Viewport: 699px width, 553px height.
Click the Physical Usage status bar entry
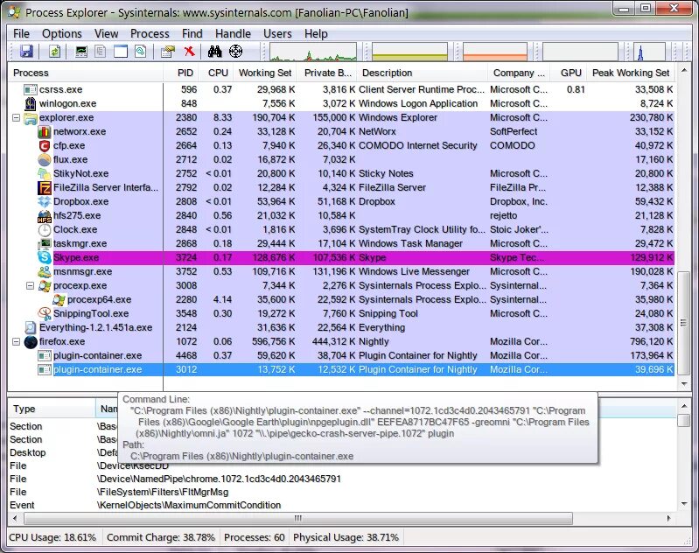coord(346,537)
